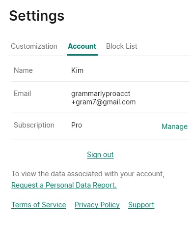Click the Email field label
This screenshot has width=193, height=225.
coord(23,94)
